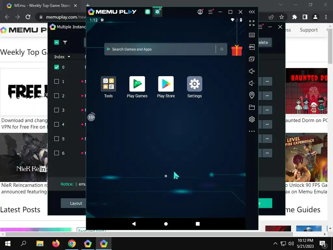Switch to the green home tab in MEmu

coord(148,12)
